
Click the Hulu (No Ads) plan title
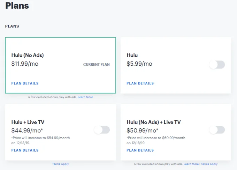28,55
